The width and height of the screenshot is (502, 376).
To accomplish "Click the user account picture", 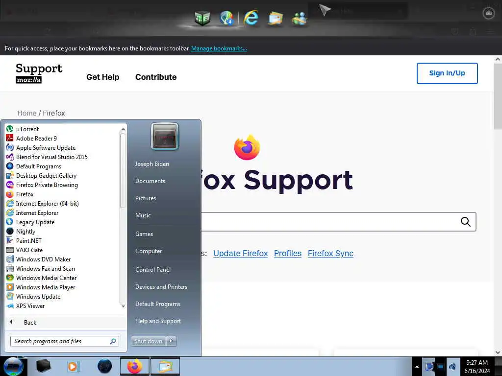I will pyautogui.click(x=165, y=136).
